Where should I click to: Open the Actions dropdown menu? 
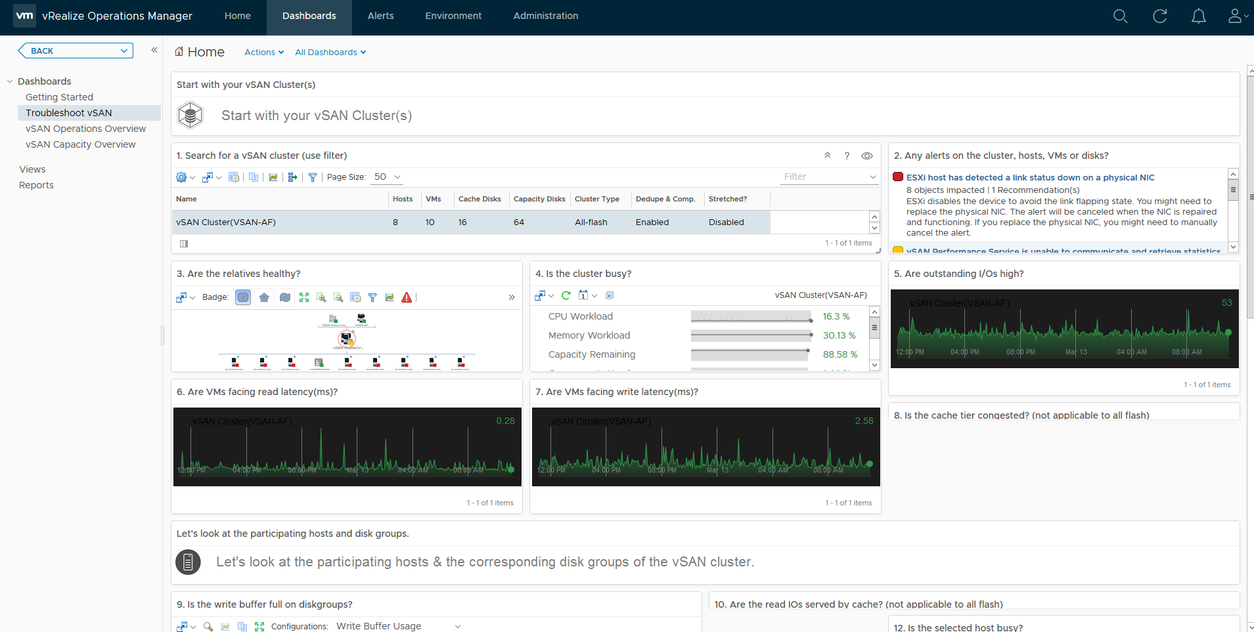264,52
